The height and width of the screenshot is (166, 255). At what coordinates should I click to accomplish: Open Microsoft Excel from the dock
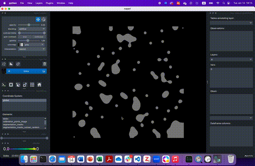point(99,159)
